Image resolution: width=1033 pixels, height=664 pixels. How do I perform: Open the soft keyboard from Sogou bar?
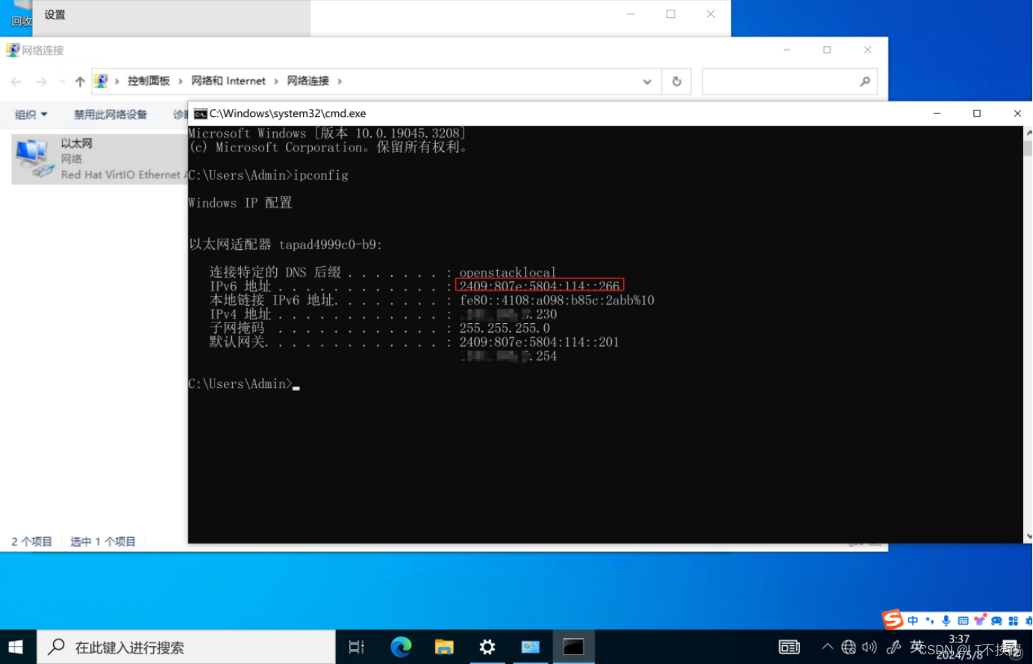[x=964, y=620]
